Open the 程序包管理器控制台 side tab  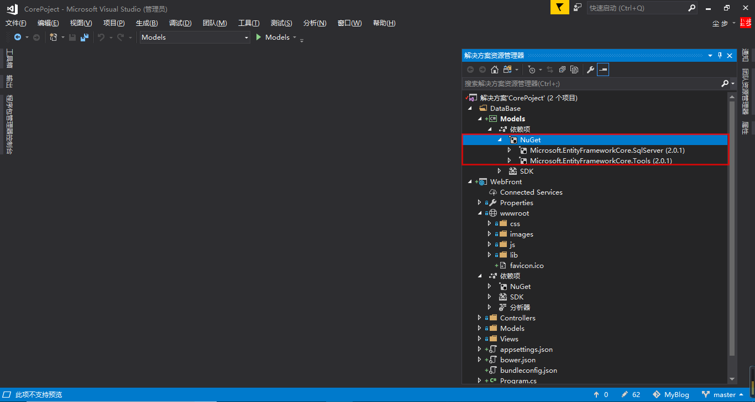point(9,125)
